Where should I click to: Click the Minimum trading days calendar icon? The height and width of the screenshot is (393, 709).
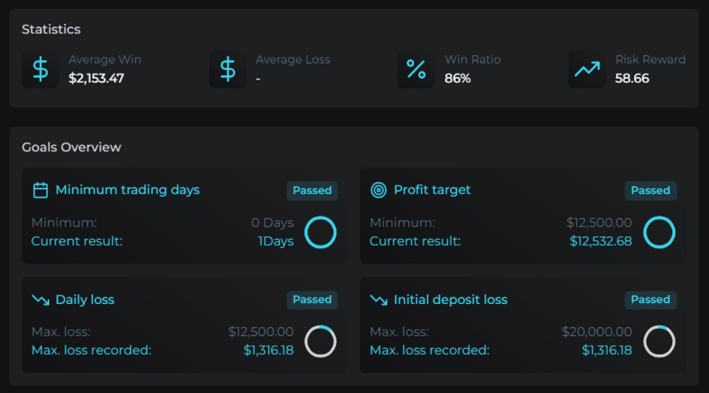pyautogui.click(x=40, y=190)
